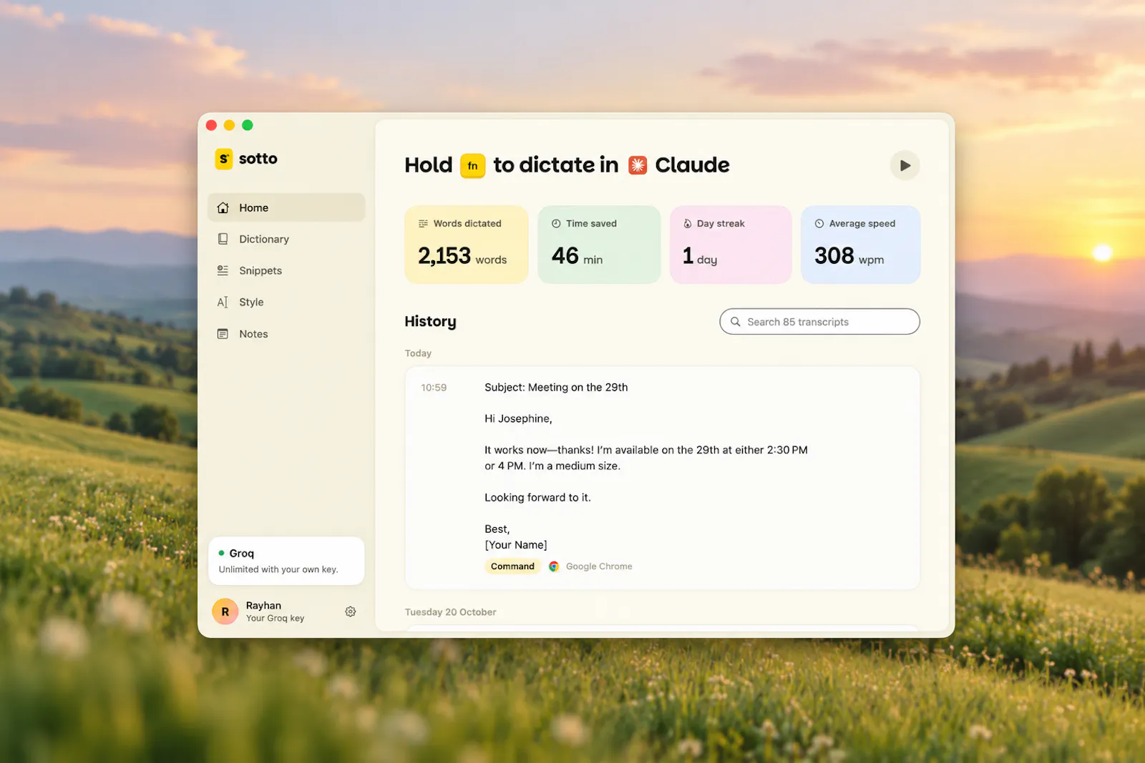Image resolution: width=1145 pixels, height=763 pixels.
Task: Go to Snippets in sidebar
Action: [286, 270]
